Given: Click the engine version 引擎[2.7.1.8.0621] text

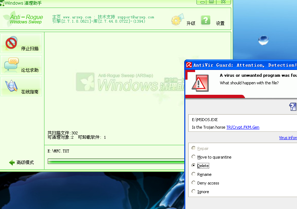Looking at the screenshot, I should pyautogui.click(x=72, y=21).
